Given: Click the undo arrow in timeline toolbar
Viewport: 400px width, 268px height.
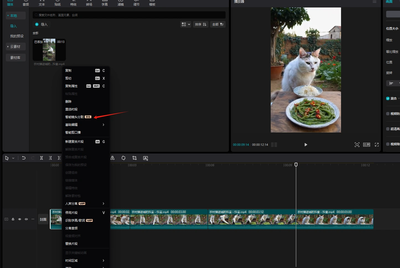Looking at the screenshot, I should [x=24, y=158].
